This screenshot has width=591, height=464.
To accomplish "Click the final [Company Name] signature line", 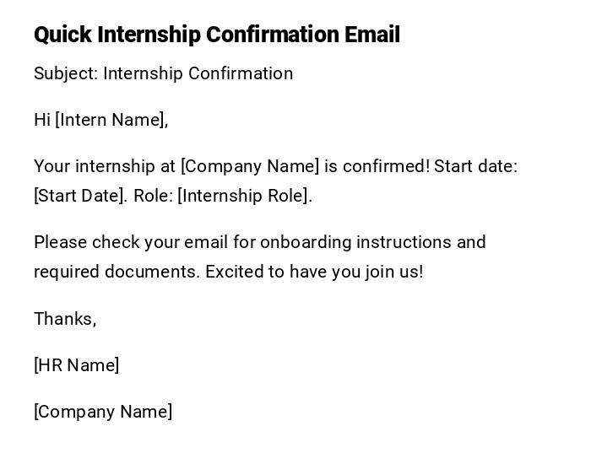I will (103, 412).
